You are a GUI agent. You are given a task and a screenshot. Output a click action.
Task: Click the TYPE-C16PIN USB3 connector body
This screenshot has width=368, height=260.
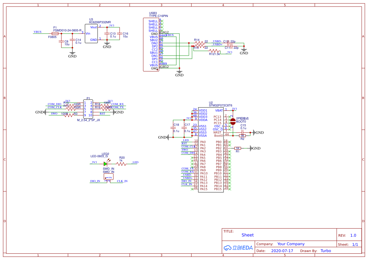pos(151,44)
